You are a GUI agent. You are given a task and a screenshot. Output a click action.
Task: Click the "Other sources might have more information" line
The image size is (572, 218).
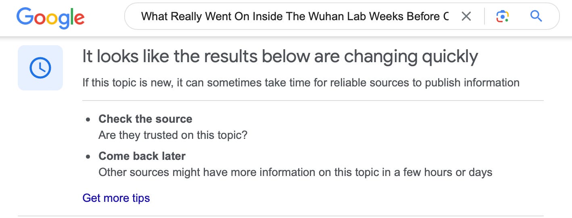point(295,172)
